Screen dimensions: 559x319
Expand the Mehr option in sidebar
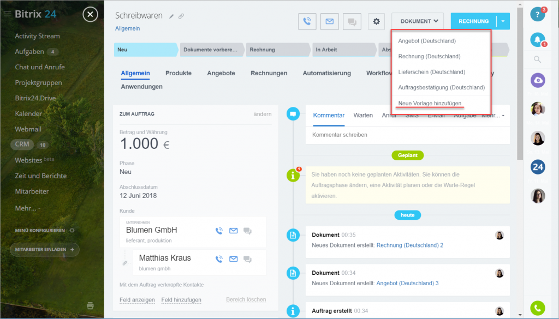(26, 208)
